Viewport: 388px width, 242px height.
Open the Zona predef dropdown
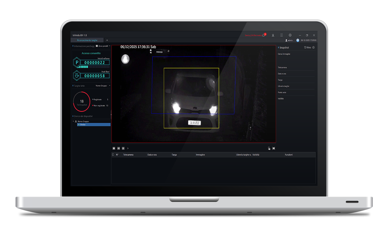[x=103, y=46]
